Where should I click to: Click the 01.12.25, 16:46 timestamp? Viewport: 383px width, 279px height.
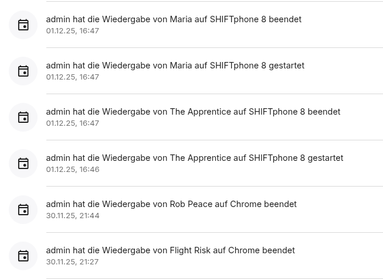tap(73, 170)
